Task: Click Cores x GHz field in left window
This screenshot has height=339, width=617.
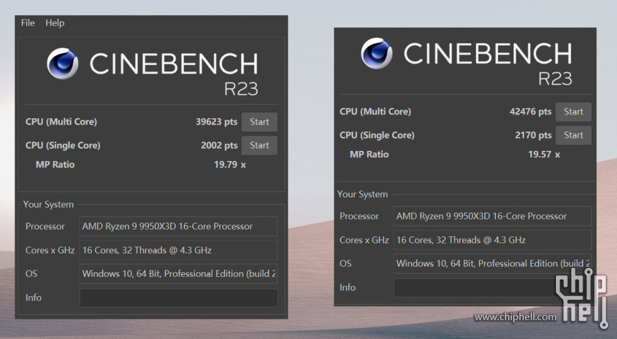Action: tap(179, 250)
